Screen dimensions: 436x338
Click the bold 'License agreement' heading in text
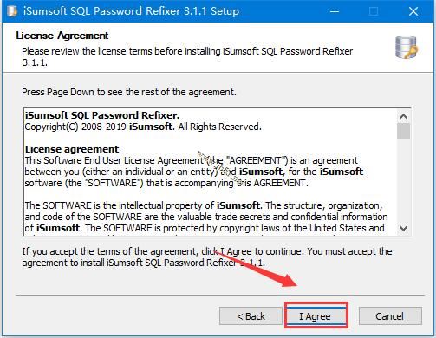(72, 149)
